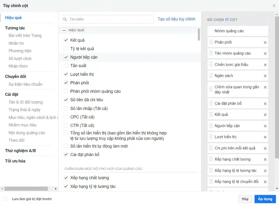Collapse the "HIỆU QUẢ" section with its minus icon
The height and width of the screenshot is (206, 279).
(64, 30)
